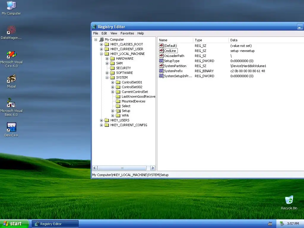Image resolution: width=304 pixels, height=228 pixels.
Task: Click the OsLoaderPath string value icon
Action: (161, 56)
